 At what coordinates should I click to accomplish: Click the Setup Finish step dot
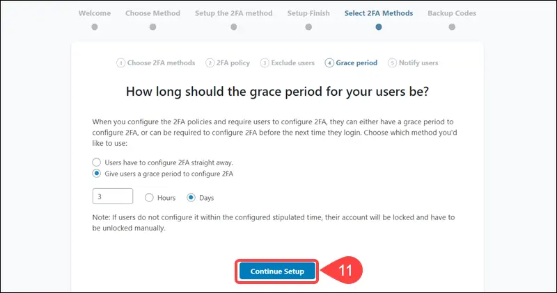[x=308, y=27]
